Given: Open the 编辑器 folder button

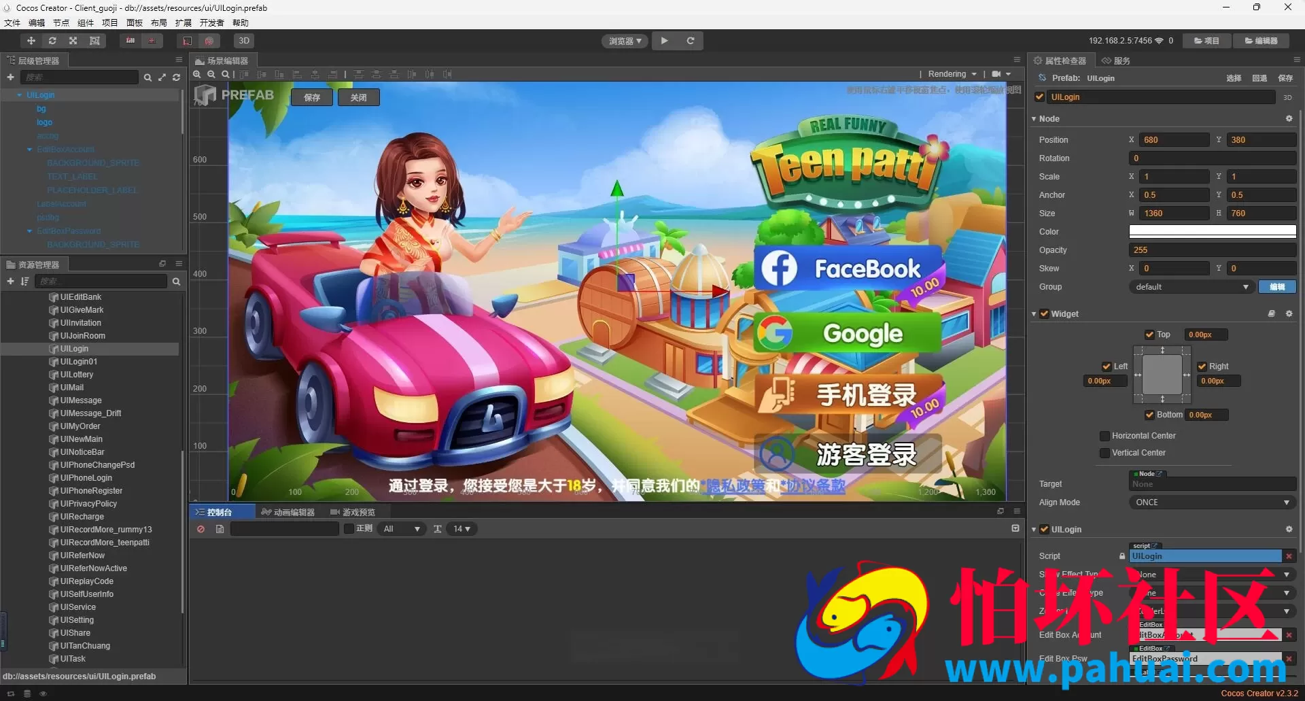Looking at the screenshot, I should (x=1261, y=41).
